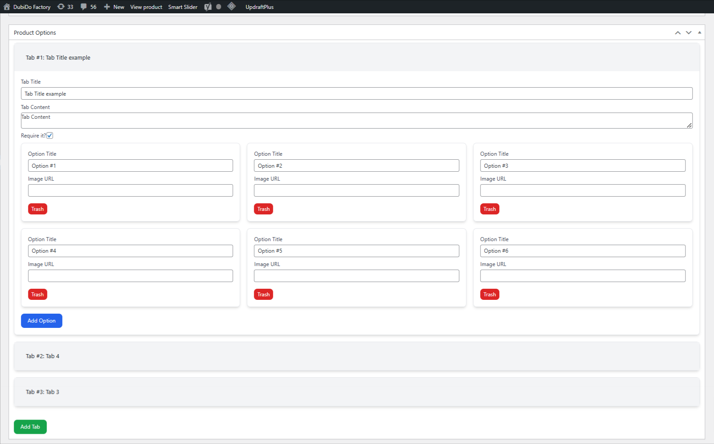Edit the Option #5 title field

pos(357,251)
